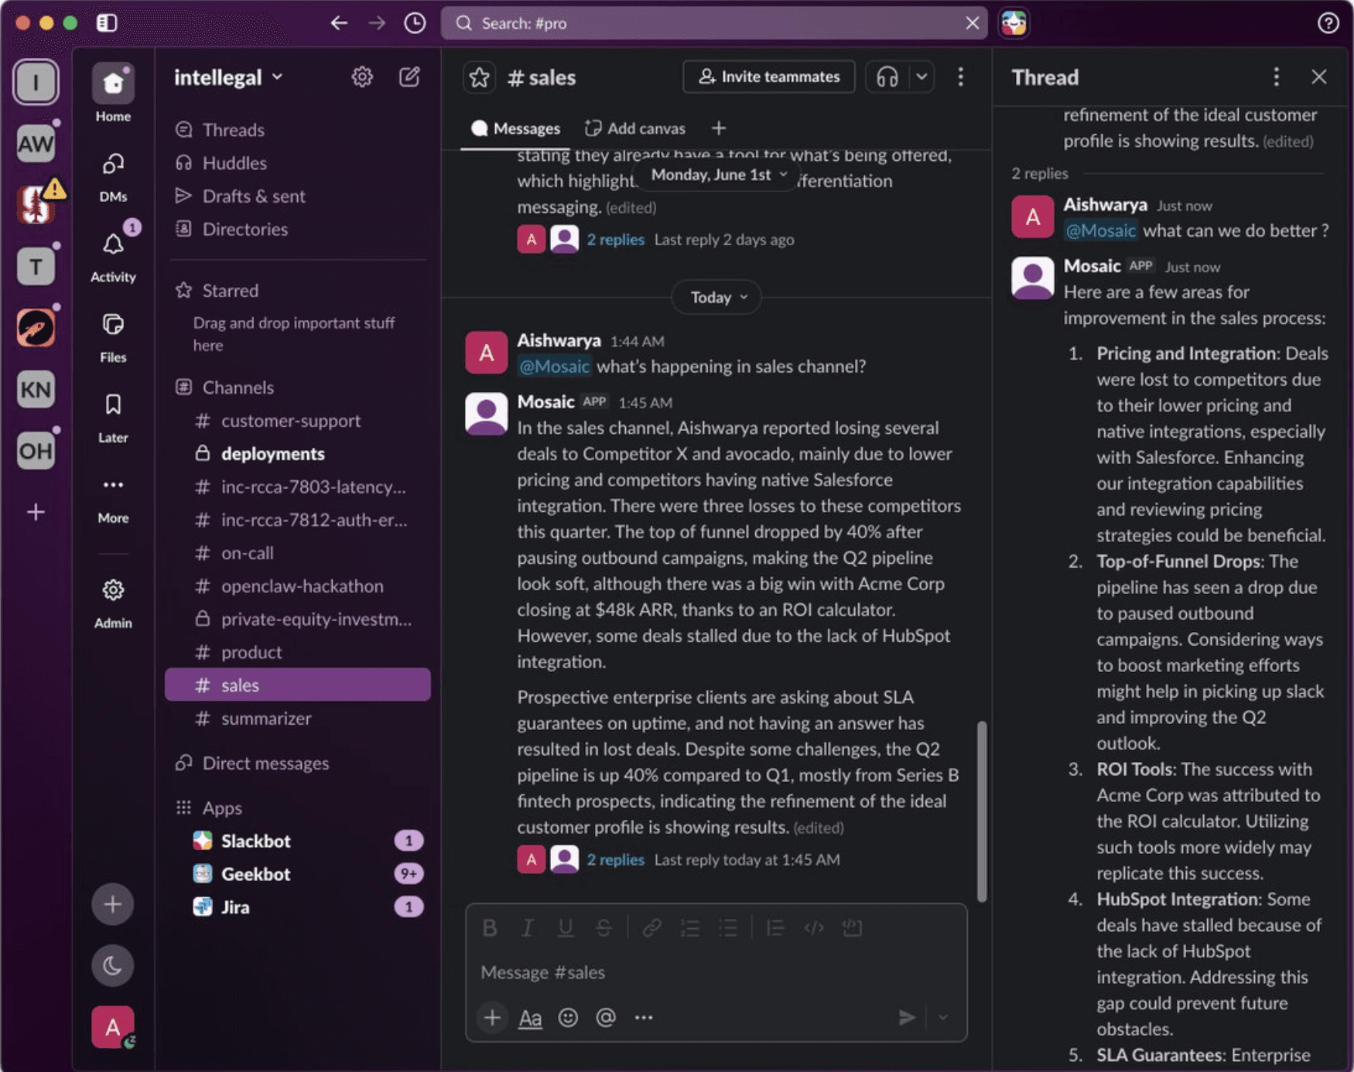Image resolution: width=1354 pixels, height=1072 pixels.
Task: Close the Thread panel
Action: 1319,77
